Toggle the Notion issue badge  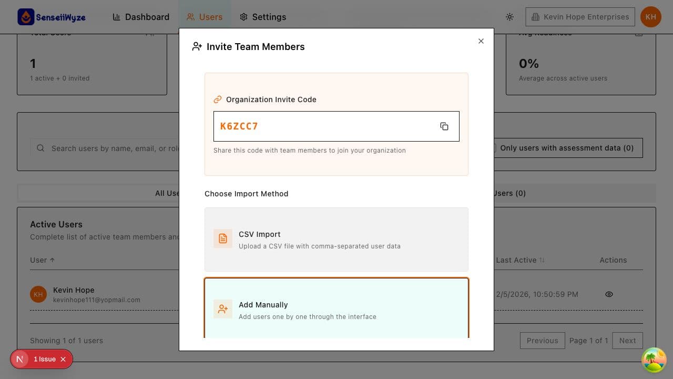pyautogui.click(x=41, y=359)
